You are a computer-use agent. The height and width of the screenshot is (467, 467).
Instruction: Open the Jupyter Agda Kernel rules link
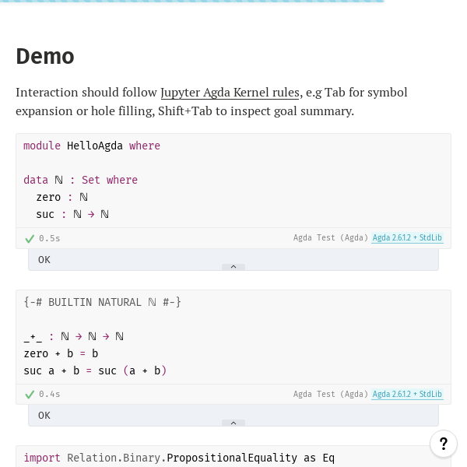230,93
